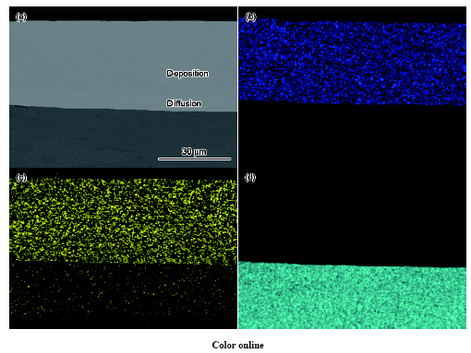Click the black area below the blue map
471x353 pixels.
(352, 136)
